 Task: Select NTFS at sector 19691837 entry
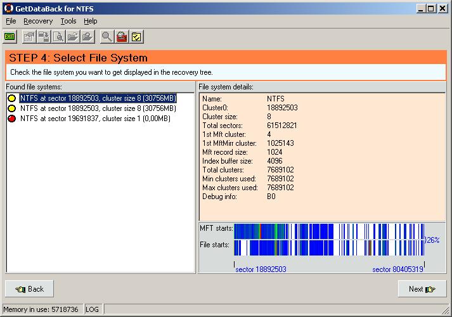tap(95, 119)
